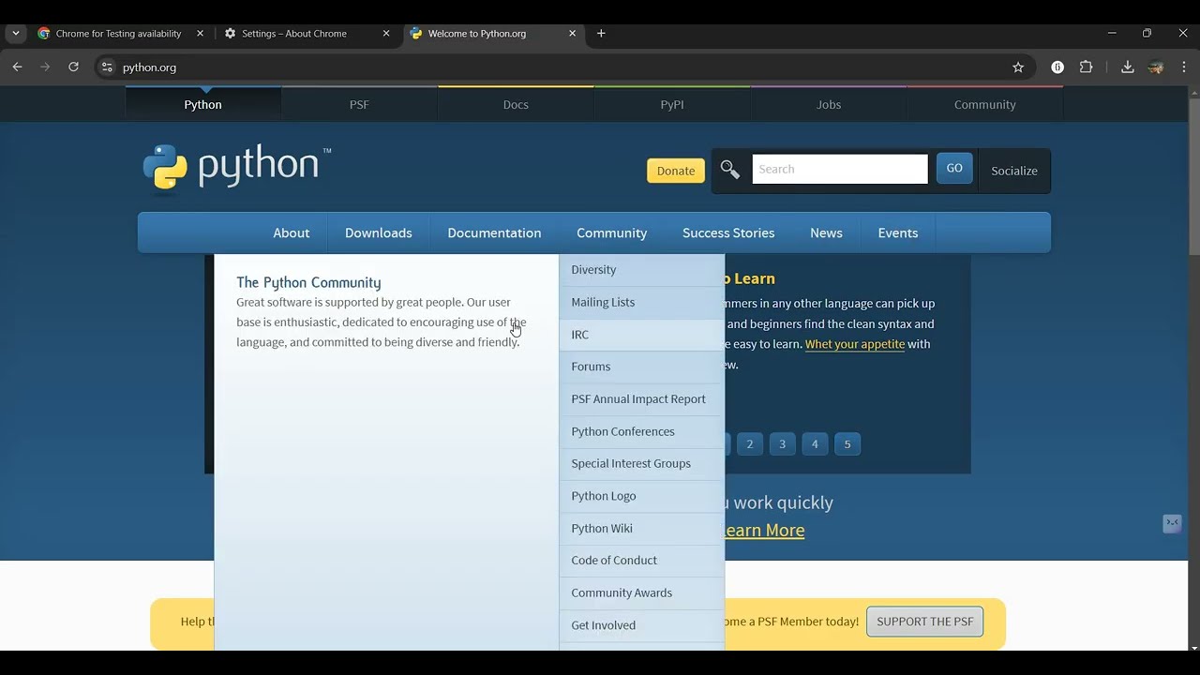Viewport: 1200px width, 675px height.
Task: Choose IRC from Community submenu
Action: [x=641, y=335]
